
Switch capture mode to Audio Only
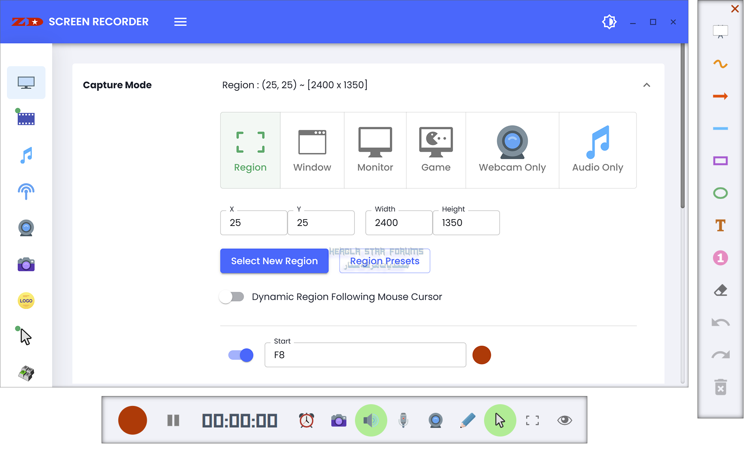click(x=597, y=150)
